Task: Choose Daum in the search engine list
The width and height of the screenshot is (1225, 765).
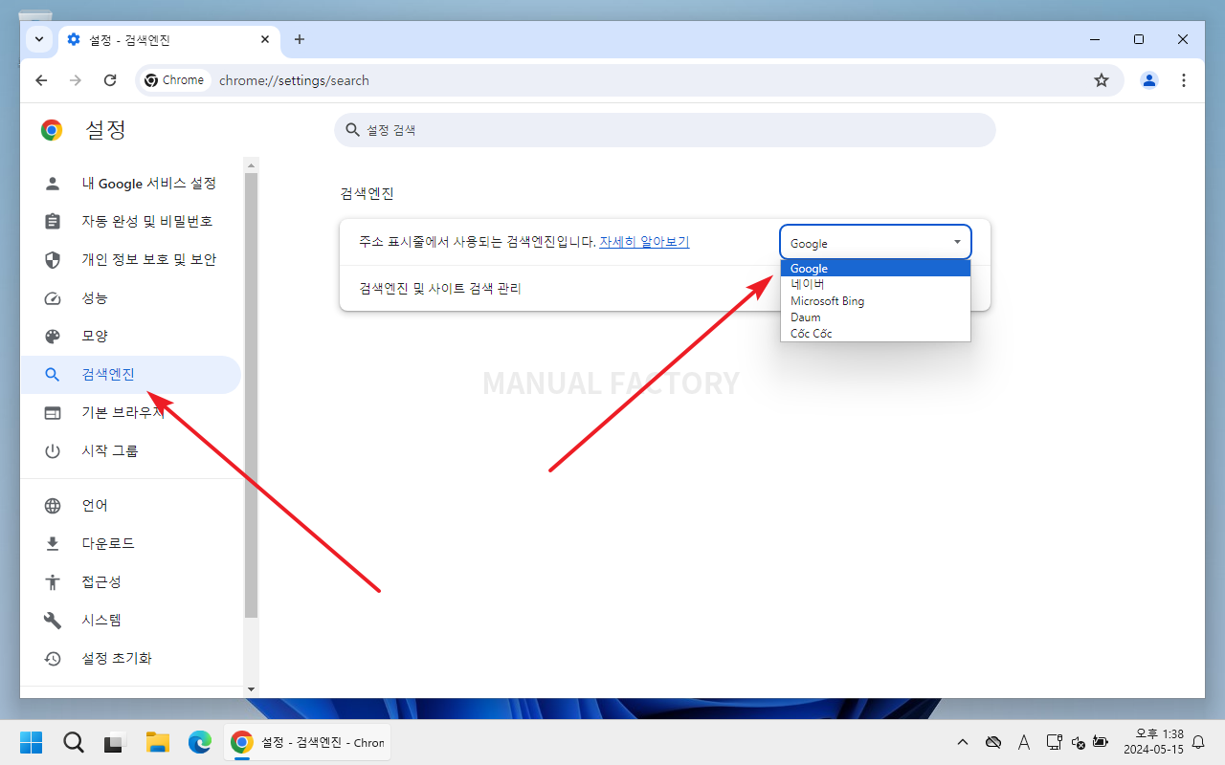Action: [x=876, y=317]
